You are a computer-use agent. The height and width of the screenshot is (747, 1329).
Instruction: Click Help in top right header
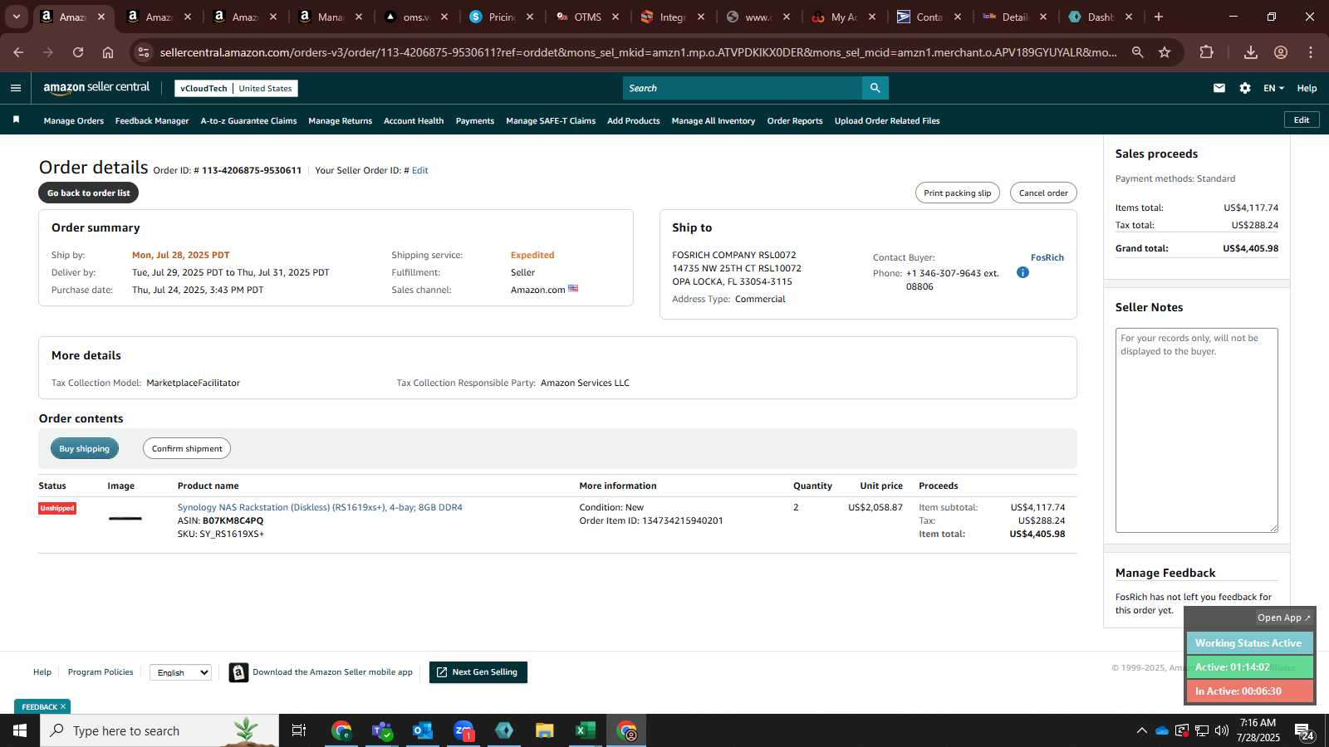tap(1307, 88)
